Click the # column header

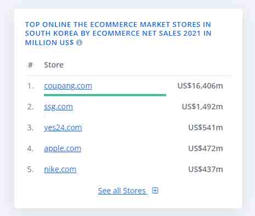coord(30,65)
